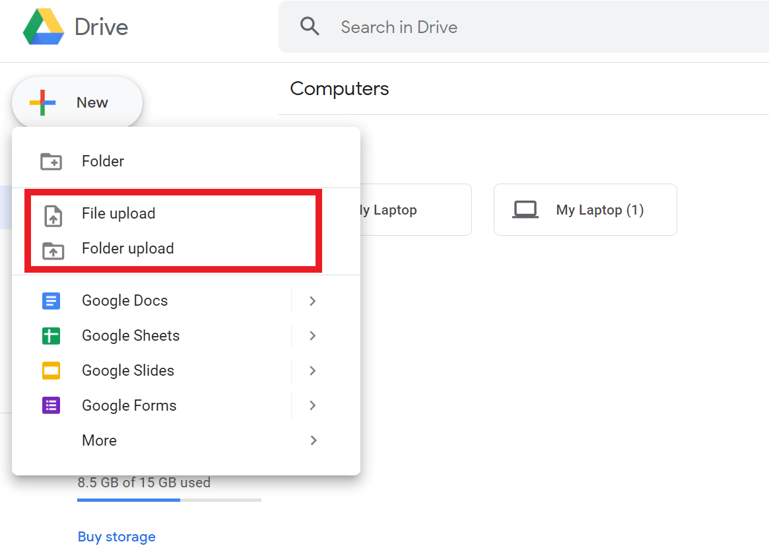
Task: Expand the Google Sheets submenu arrow
Action: (x=313, y=336)
